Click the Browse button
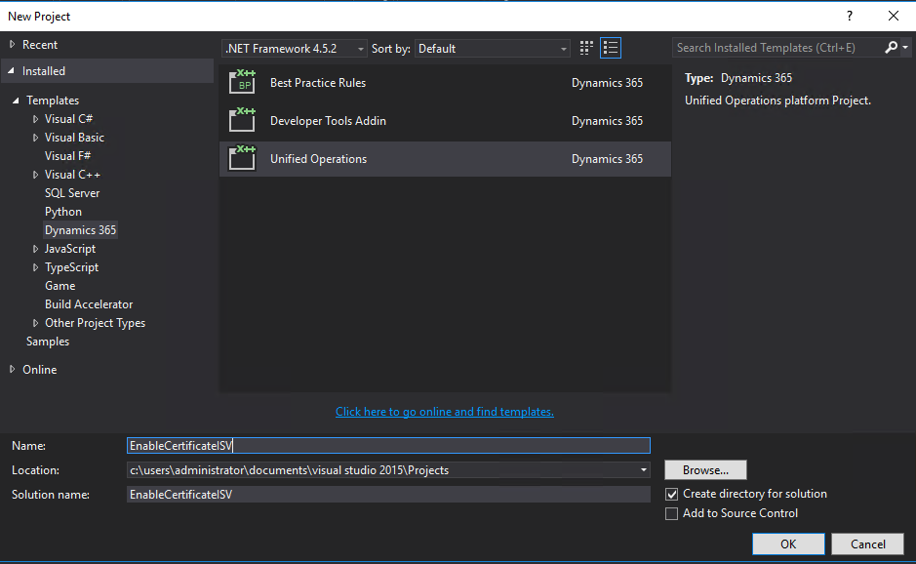 pyautogui.click(x=705, y=470)
